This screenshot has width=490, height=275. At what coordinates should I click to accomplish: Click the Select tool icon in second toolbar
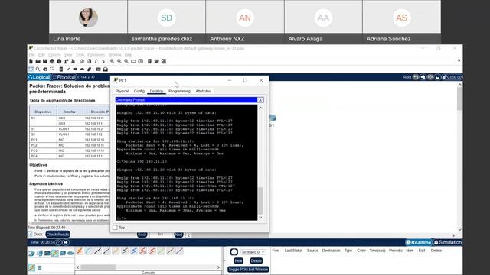(x=31, y=70)
